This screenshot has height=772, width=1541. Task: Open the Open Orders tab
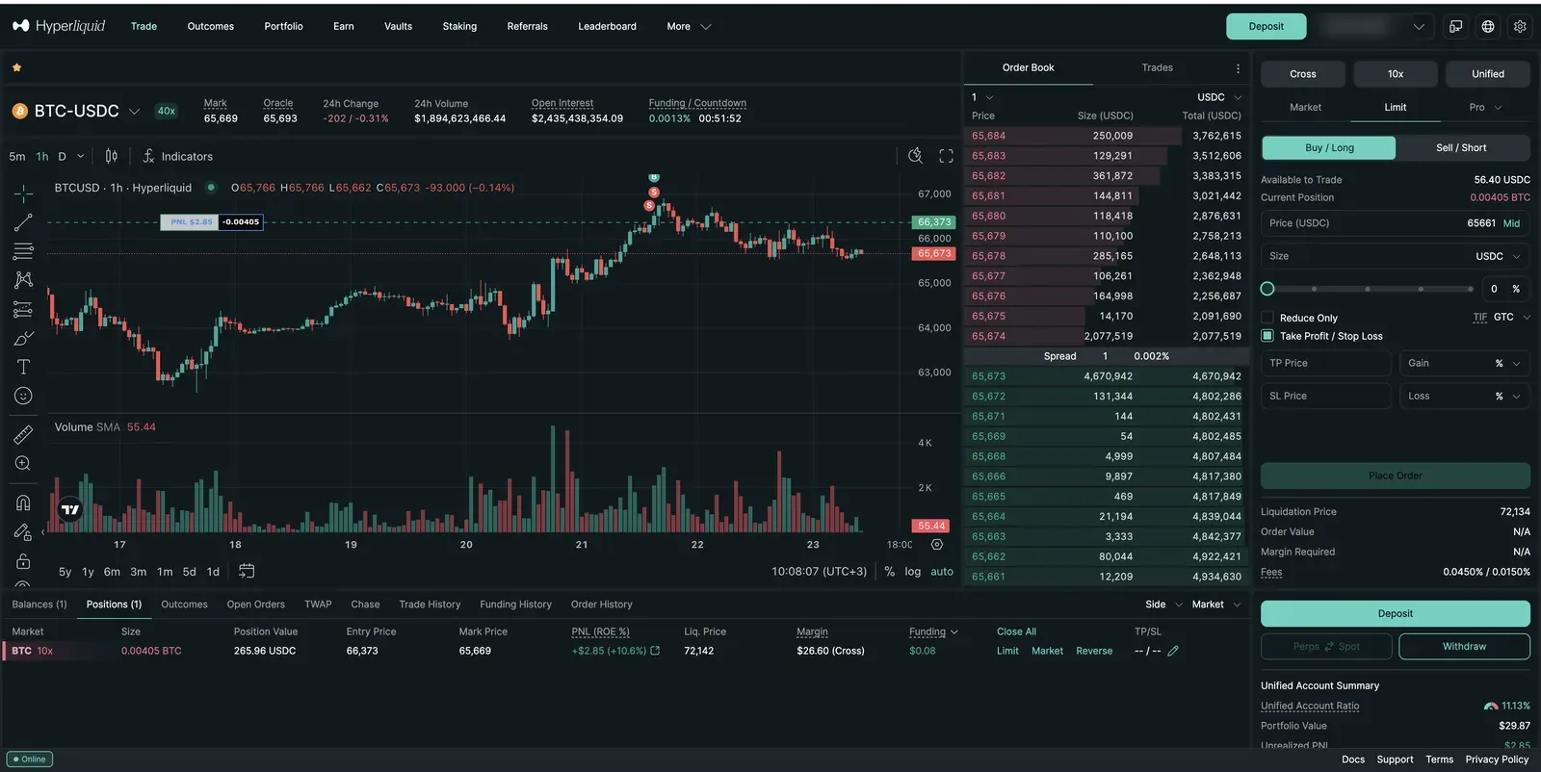(x=255, y=605)
